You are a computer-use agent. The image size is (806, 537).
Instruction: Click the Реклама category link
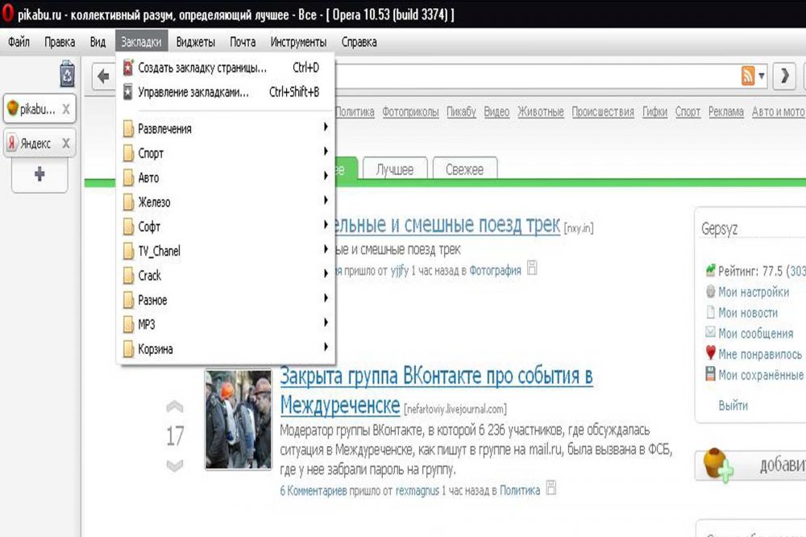(726, 111)
